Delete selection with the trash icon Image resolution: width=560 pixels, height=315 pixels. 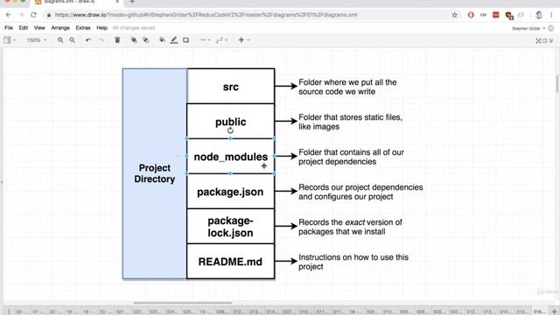(117, 40)
